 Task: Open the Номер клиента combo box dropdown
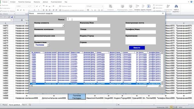point(63,25)
